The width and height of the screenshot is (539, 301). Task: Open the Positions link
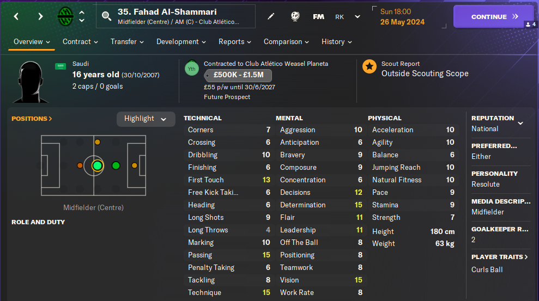click(x=32, y=119)
